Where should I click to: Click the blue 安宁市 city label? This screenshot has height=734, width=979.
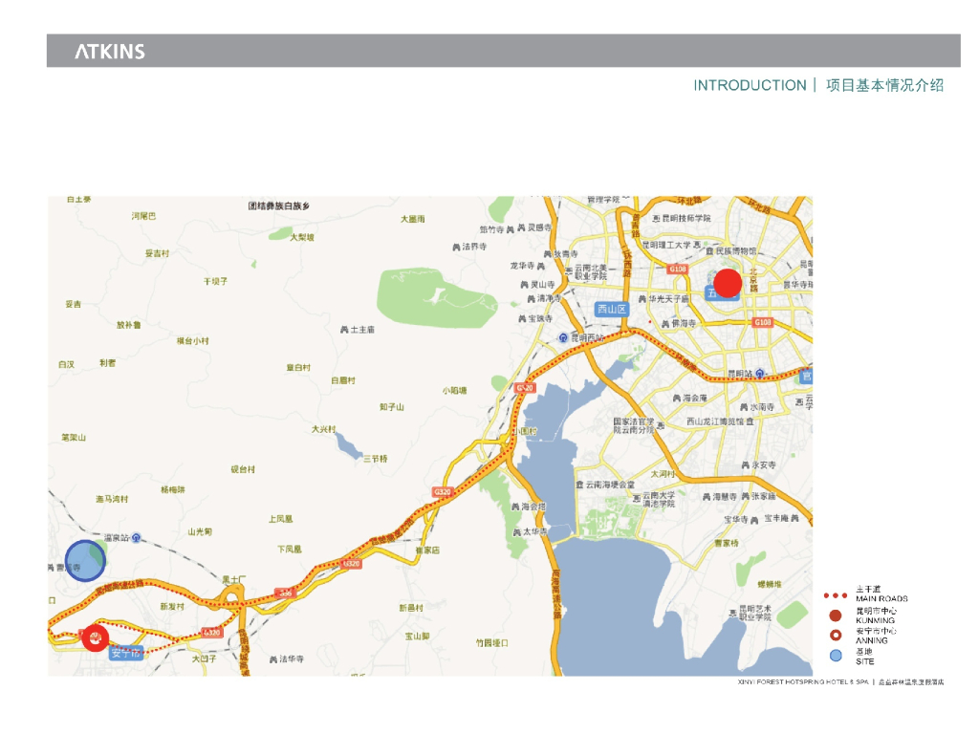coord(127,654)
